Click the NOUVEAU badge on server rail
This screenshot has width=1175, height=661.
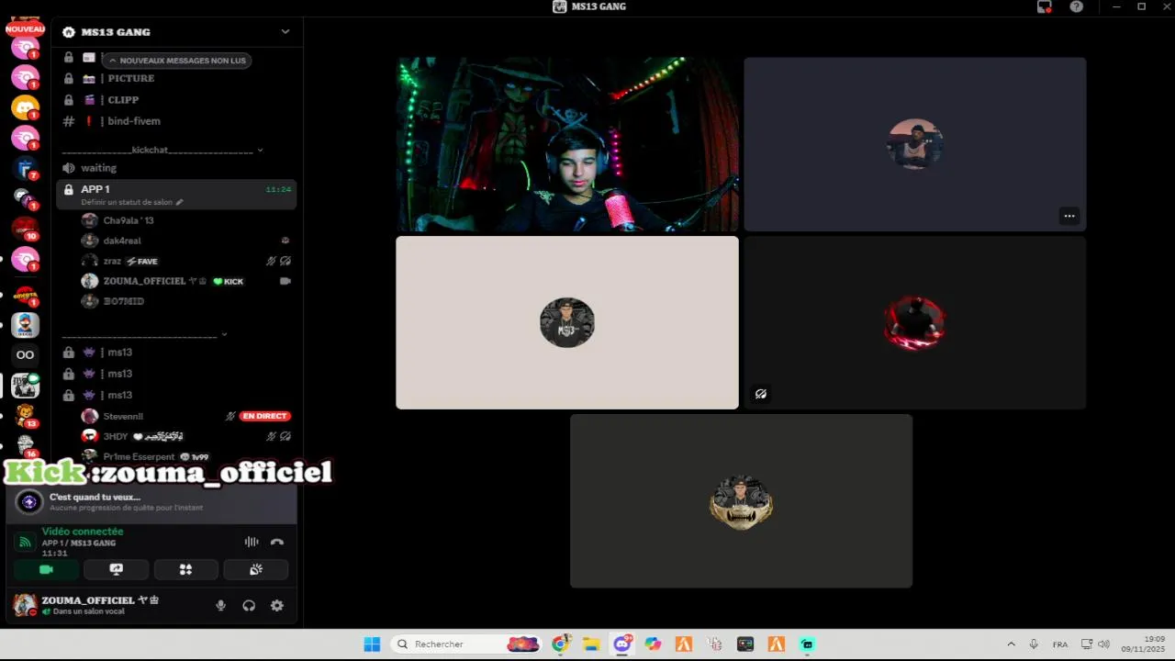[x=25, y=29]
